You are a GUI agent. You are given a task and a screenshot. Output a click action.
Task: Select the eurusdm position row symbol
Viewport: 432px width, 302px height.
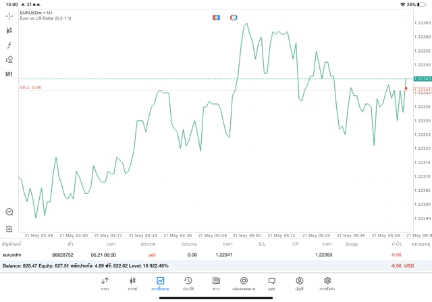click(12, 255)
